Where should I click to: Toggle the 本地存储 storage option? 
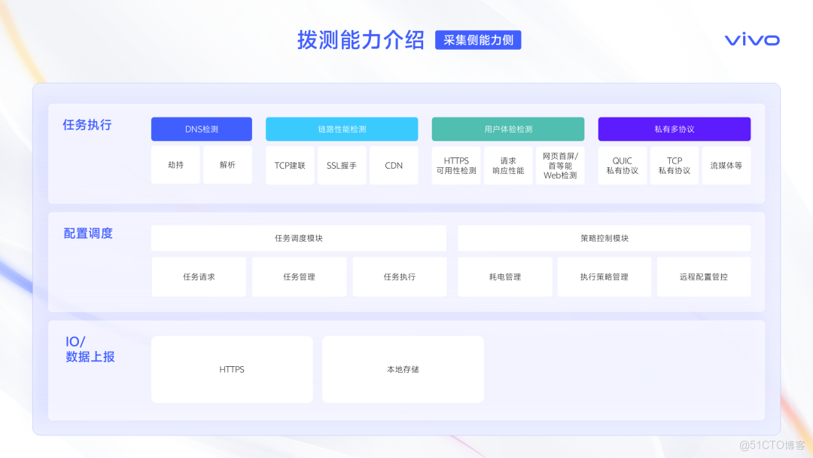(403, 369)
